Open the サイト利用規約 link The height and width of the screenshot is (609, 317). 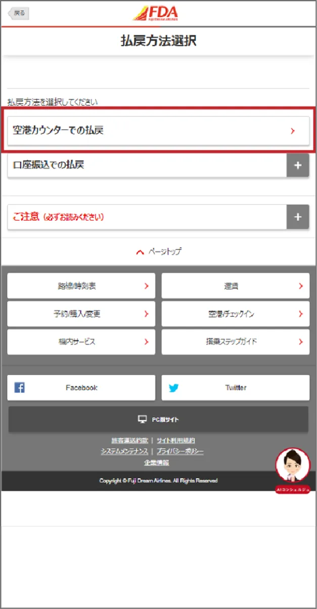(175, 440)
